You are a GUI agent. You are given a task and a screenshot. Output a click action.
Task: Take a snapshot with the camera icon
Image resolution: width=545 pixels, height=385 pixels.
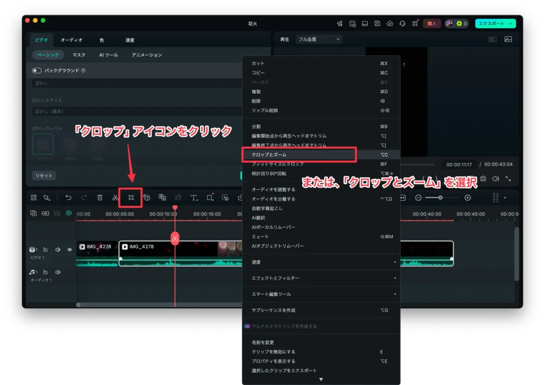pos(483,179)
